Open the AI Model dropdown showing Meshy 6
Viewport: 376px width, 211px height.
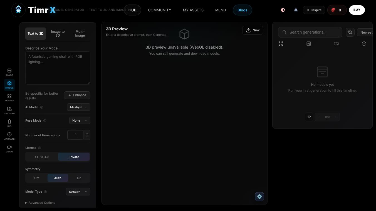(x=78, y=107)
